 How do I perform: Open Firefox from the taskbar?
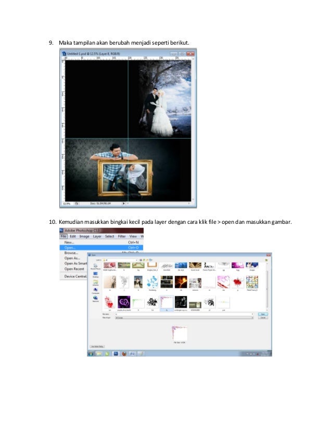tap(124, 354)
